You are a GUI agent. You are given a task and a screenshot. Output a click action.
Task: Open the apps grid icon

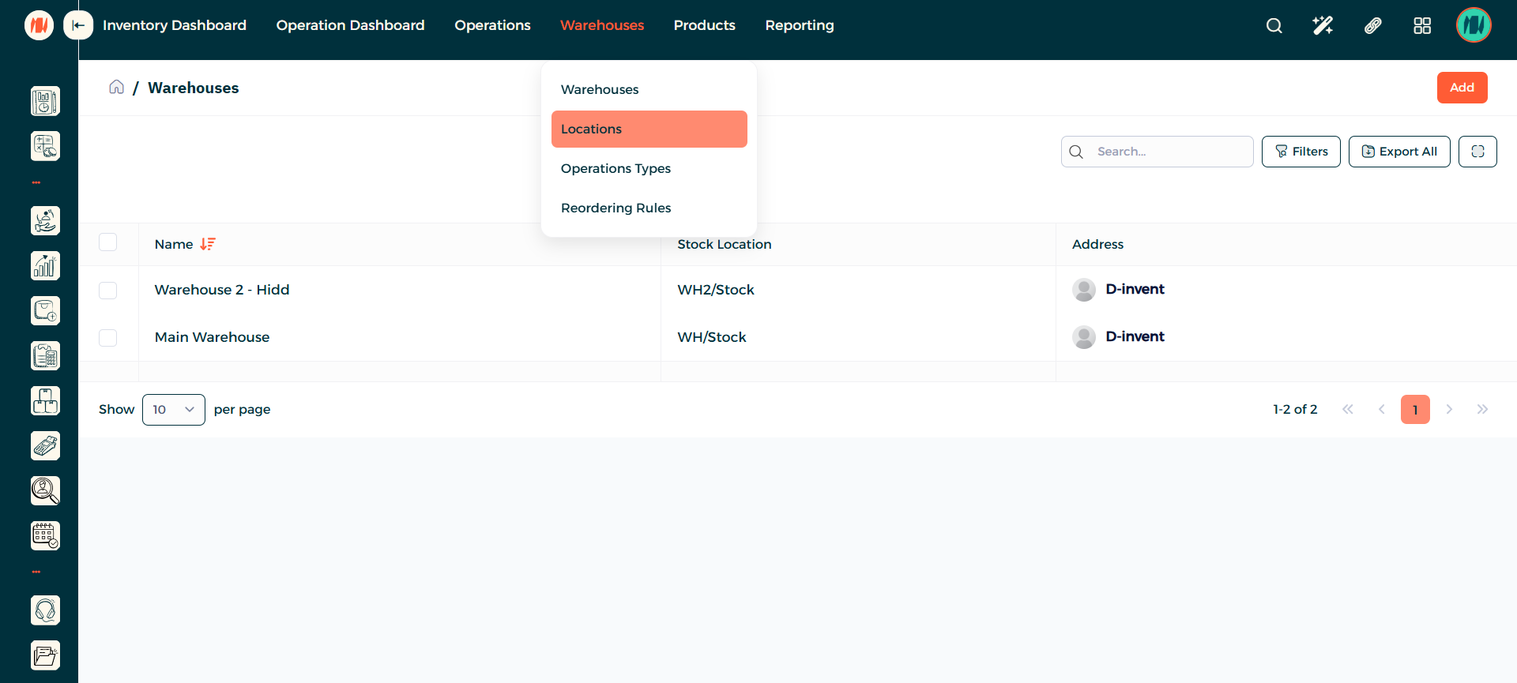pyautogui.click(x=1421, y=25)
